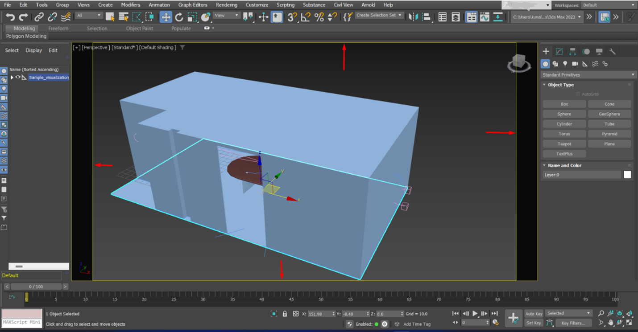The image size is (638, 332).
Task: Open the Utilities wrench tab
Action: pyautogui.click(x=613, y=51)
